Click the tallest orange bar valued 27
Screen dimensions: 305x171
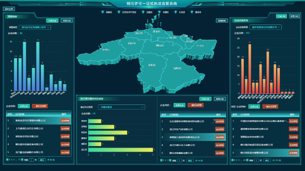click(250, 69)
